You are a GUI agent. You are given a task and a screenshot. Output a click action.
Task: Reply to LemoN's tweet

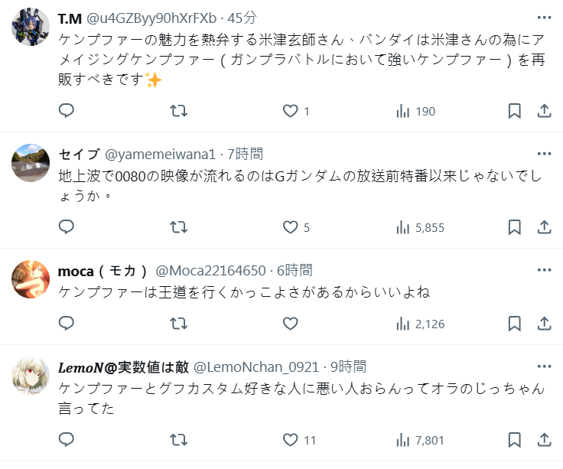pyautogui.click(x=67, y=440)
